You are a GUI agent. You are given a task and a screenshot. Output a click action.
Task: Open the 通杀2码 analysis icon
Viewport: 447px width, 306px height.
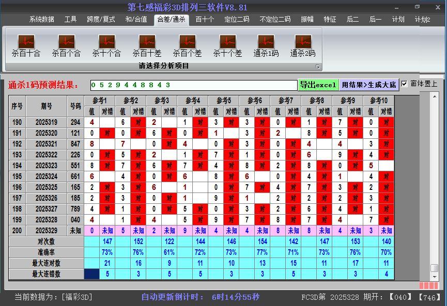point(303,42)
